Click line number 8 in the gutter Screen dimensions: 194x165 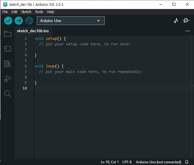click(26, 77)
